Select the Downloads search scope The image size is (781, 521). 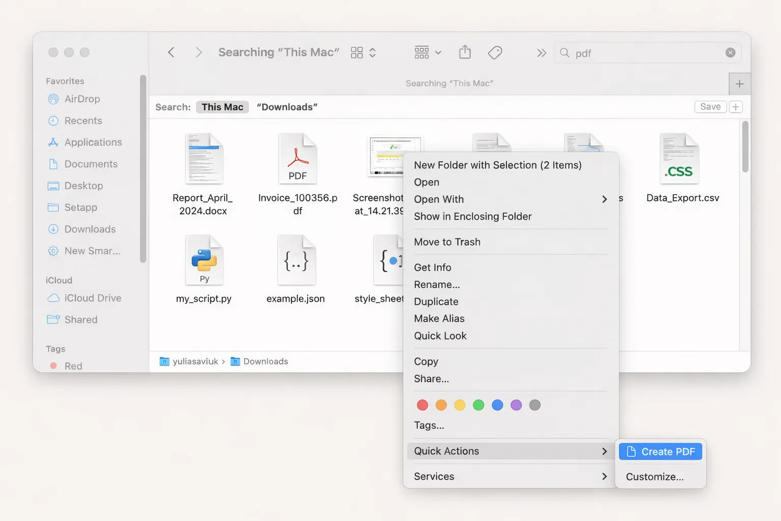coord(287,107)
